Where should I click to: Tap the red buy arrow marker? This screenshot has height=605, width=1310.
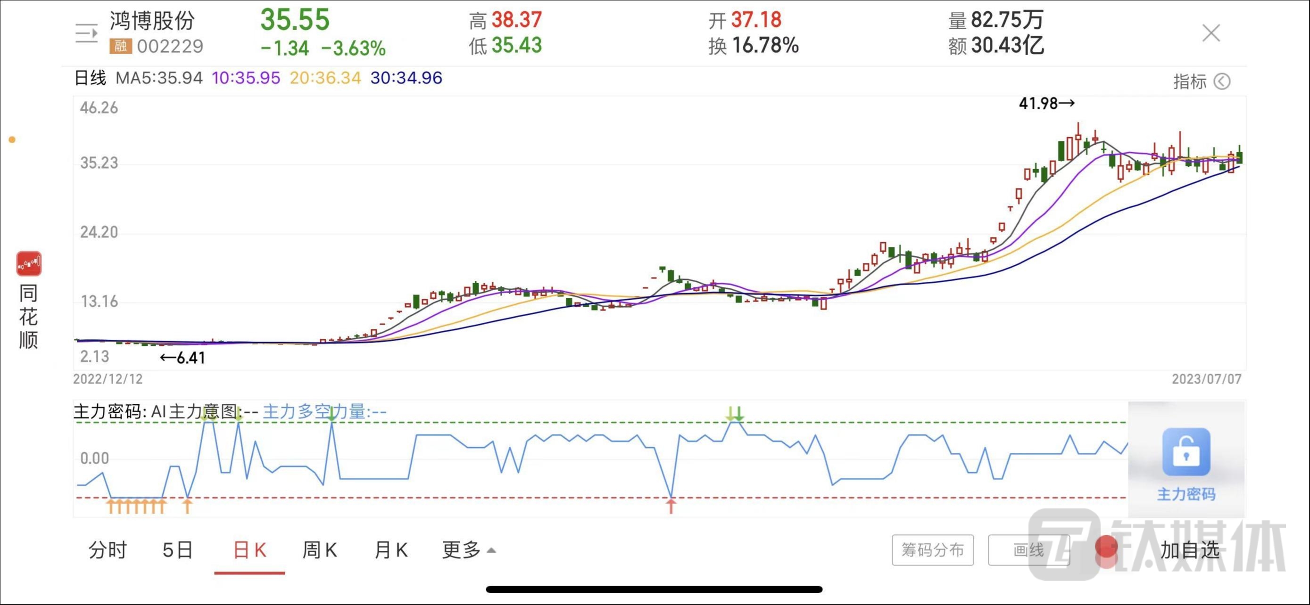click(671, 506)
